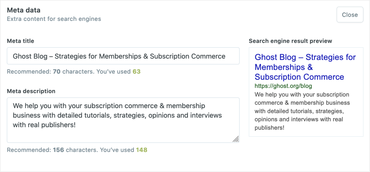Click the green ghost.org/blog URL

(283, 86)
